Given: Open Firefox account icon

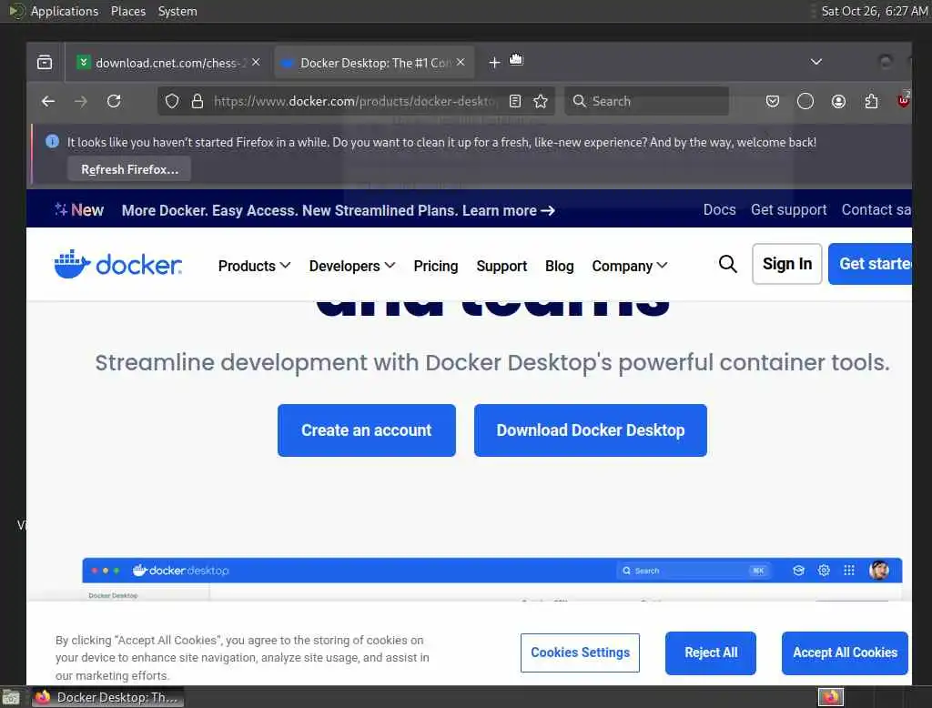Looking at the screenshot, I should [838, 102].
